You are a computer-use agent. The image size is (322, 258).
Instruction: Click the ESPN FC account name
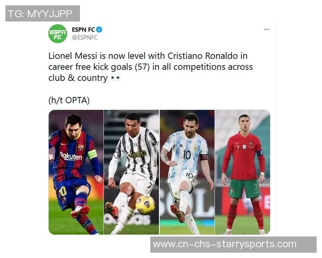coord(83,30)
